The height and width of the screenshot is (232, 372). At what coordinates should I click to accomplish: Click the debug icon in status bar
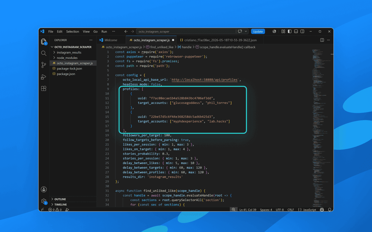[67, 210]
